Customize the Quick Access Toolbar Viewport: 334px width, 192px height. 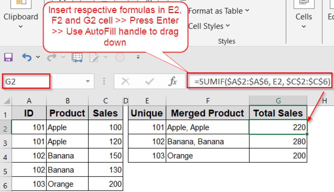pyautogui.click(x=138, y=57)
